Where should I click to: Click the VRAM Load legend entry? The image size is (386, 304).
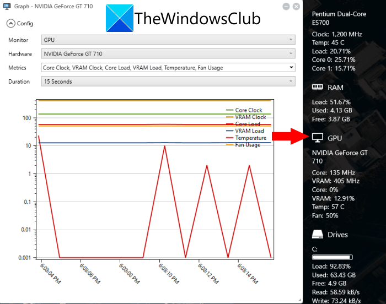245,131
